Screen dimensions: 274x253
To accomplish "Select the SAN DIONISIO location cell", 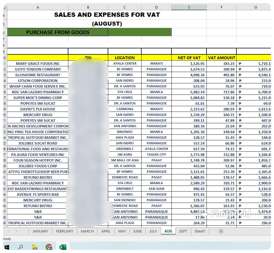I will [124, 200].
